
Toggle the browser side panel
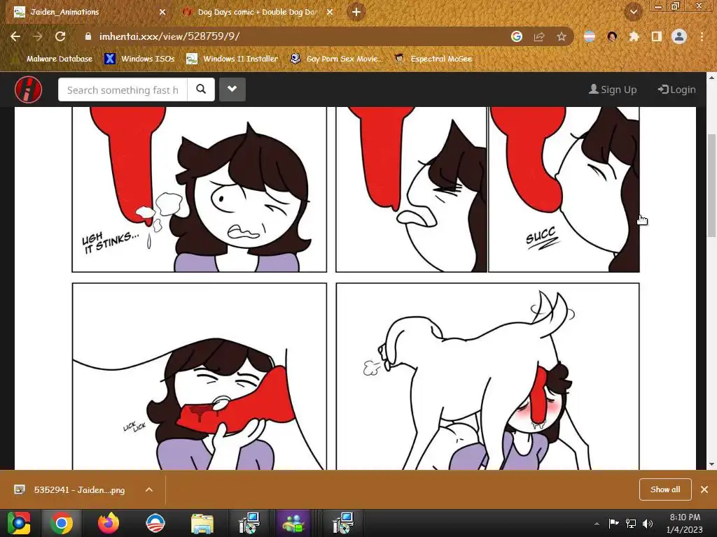pos(657,36)
